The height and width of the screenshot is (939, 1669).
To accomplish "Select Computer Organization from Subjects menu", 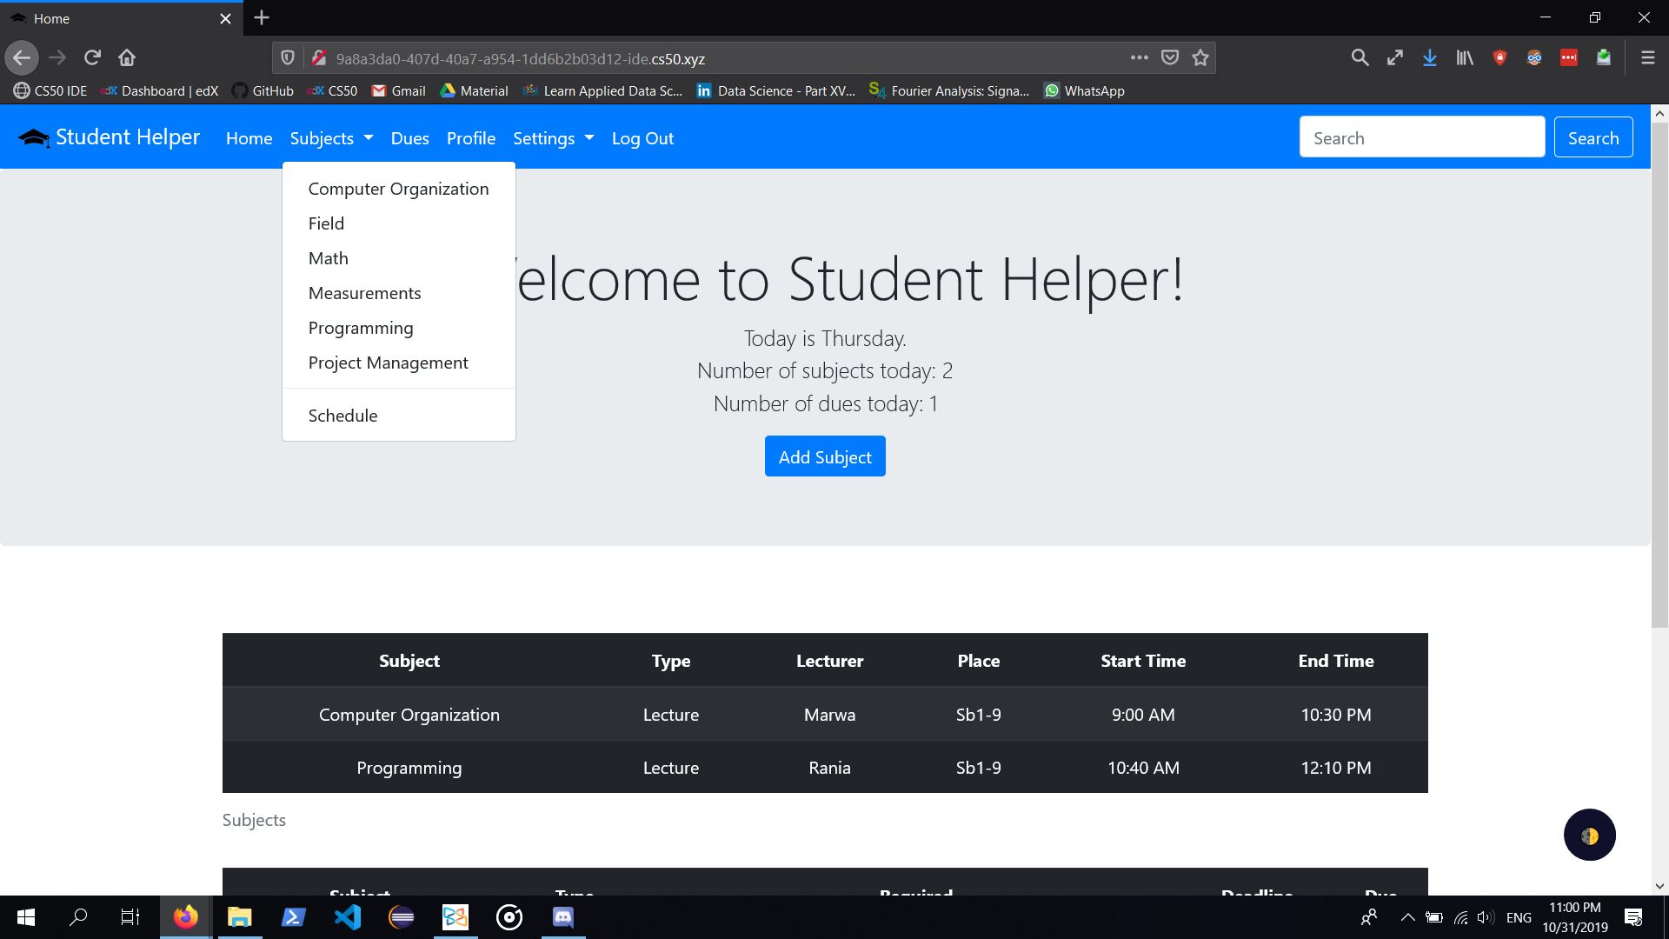I will (398, 189).
